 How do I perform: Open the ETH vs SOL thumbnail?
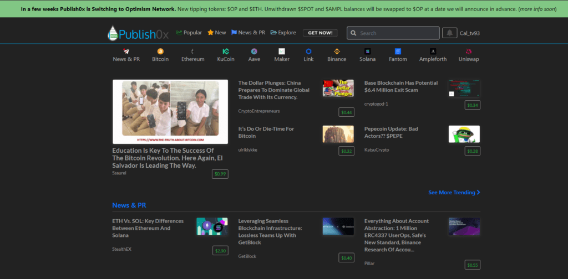coord(212,226)
